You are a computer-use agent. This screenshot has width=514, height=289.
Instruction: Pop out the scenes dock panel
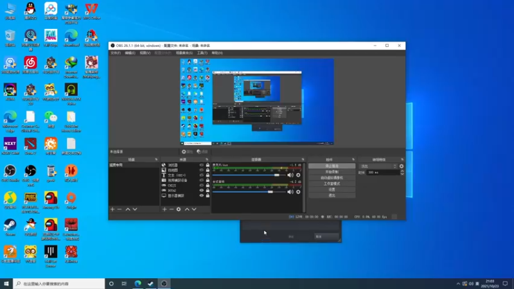point(156,159)
